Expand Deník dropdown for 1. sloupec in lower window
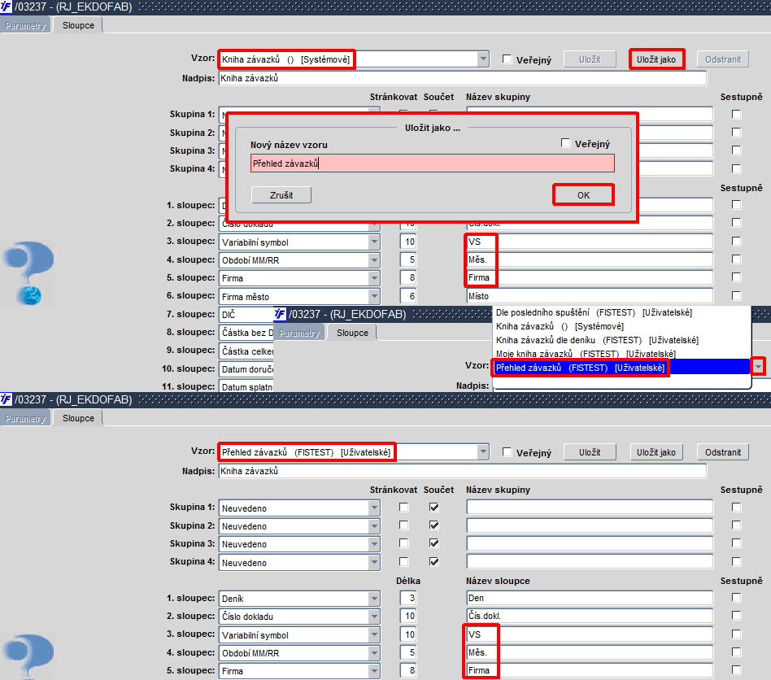The image size is (771, 680). coord(374,598)
